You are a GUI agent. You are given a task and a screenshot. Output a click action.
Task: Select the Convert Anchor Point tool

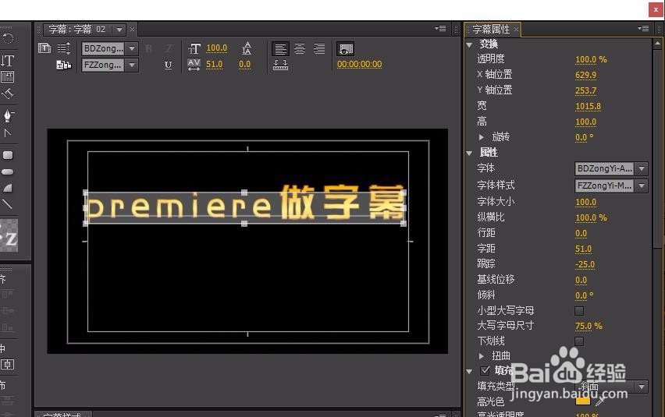tap(8, 133)
